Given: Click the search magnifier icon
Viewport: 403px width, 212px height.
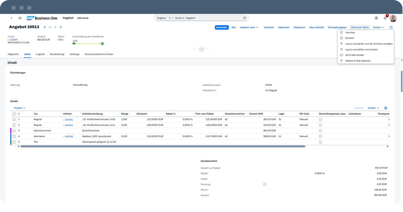Looking at the screenshot, I should [245, 18].
